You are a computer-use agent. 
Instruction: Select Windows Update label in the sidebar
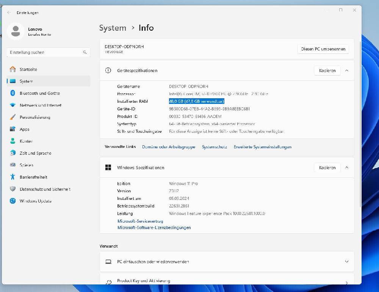click(36, 201)
